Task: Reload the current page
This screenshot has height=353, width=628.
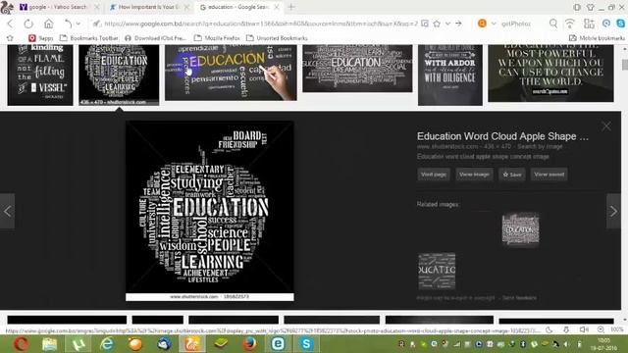Action: pos(28,24)
